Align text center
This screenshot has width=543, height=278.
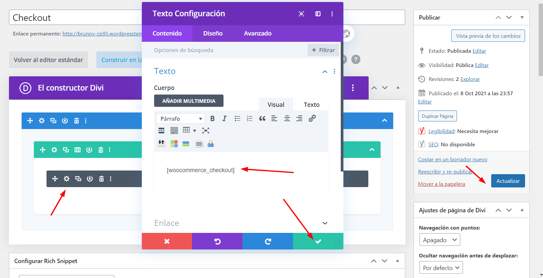pos(287,118)
